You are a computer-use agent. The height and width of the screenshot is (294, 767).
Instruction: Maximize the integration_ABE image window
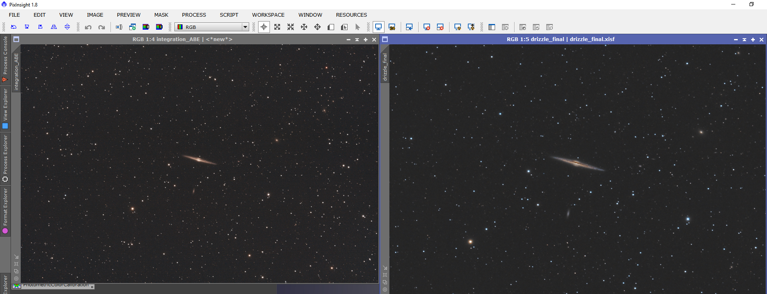pos(365,40)
